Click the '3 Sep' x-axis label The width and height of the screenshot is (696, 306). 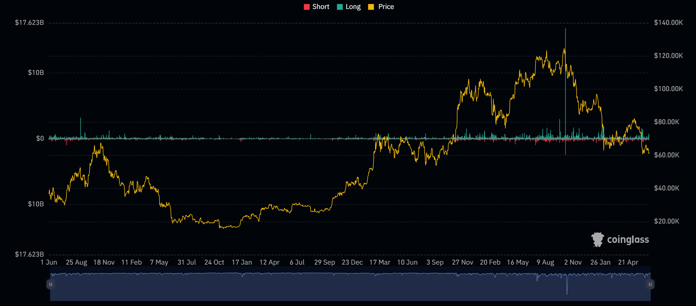point(435,262)
